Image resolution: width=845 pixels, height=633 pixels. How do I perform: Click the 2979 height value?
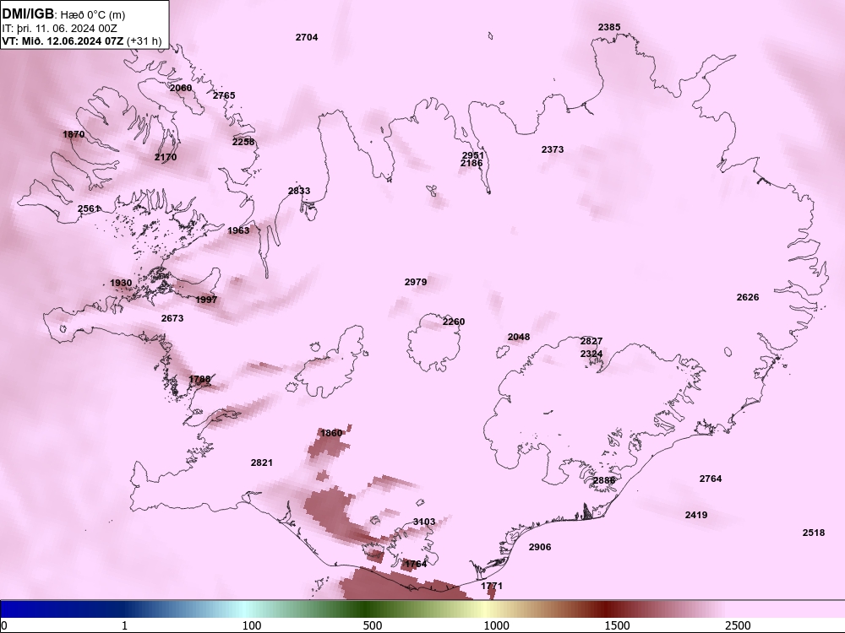click(x=416, y=282)
